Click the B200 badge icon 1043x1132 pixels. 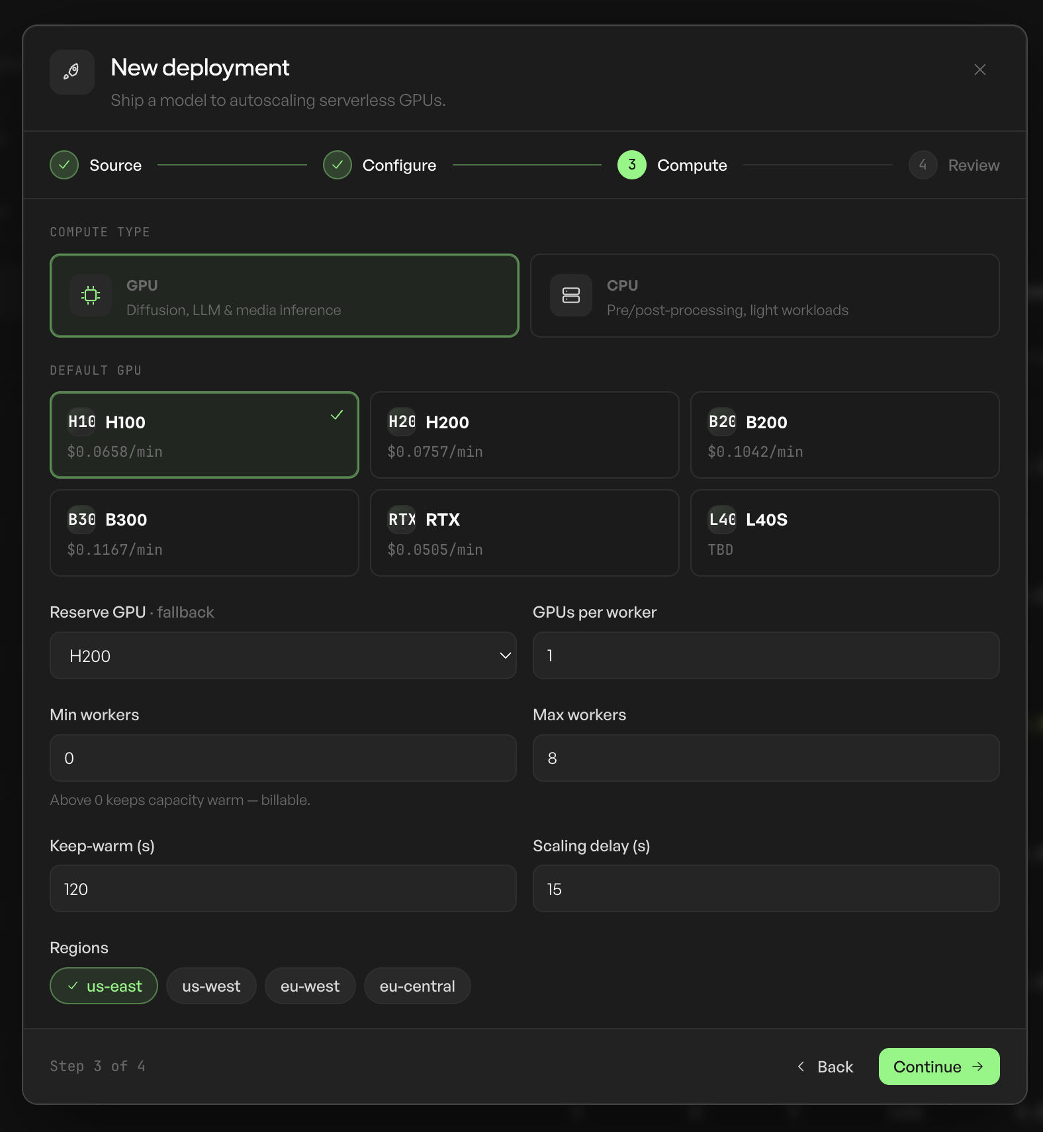coord(722,422)
